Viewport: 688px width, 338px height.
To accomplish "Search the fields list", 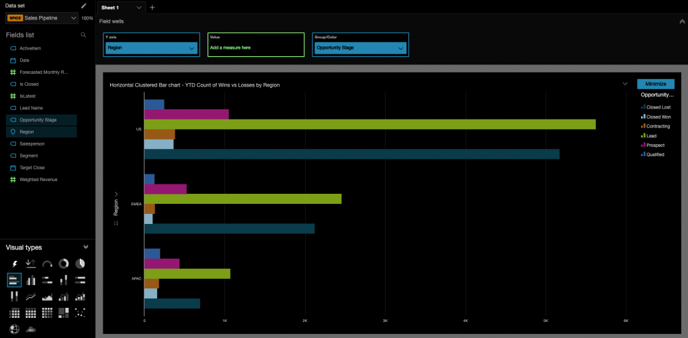I will click(x=83, y=34).
